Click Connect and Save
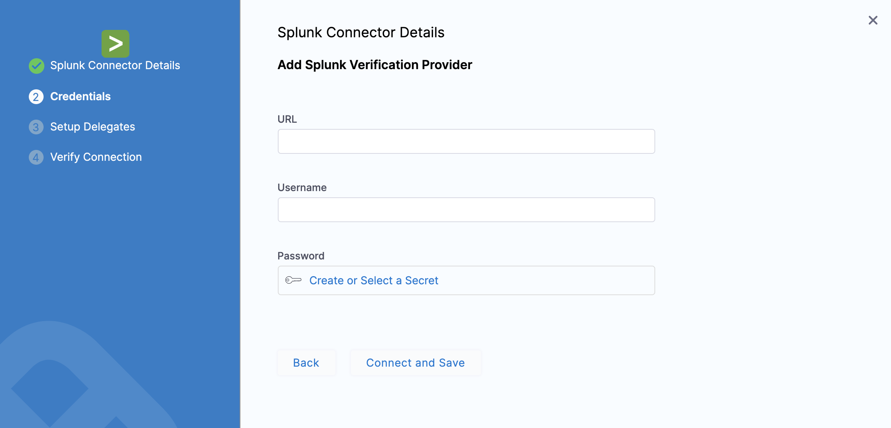 click(x=415, y=363)
